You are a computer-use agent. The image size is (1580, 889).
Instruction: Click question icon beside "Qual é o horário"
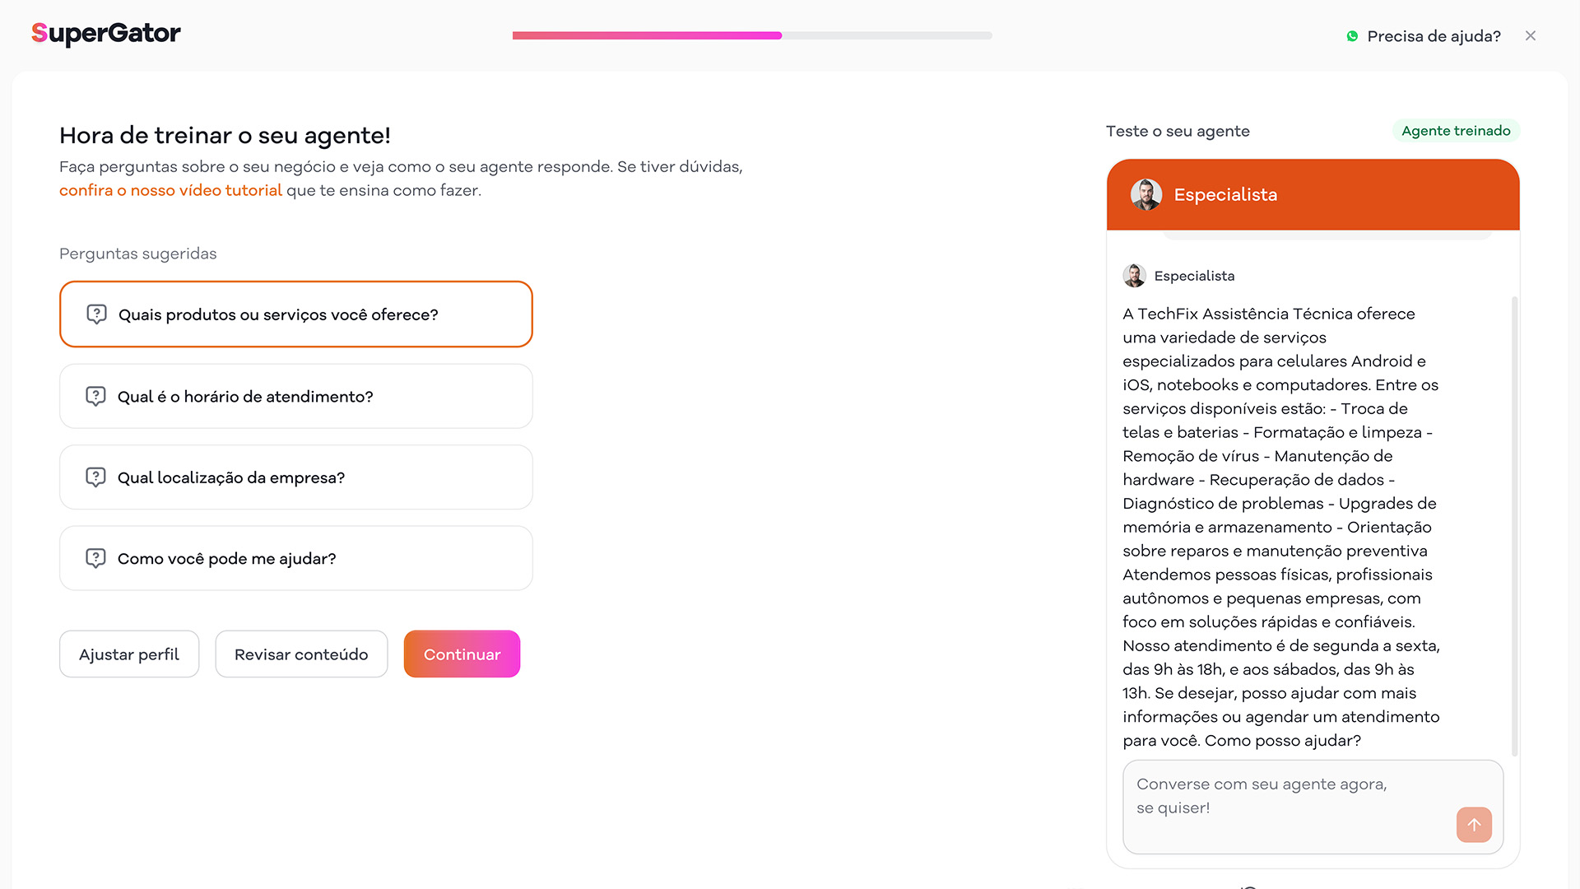click(x=95, y=396)
